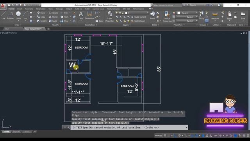The image size is (250, 141).
Task: Select the Arc tool
Action: click(26, 15)
